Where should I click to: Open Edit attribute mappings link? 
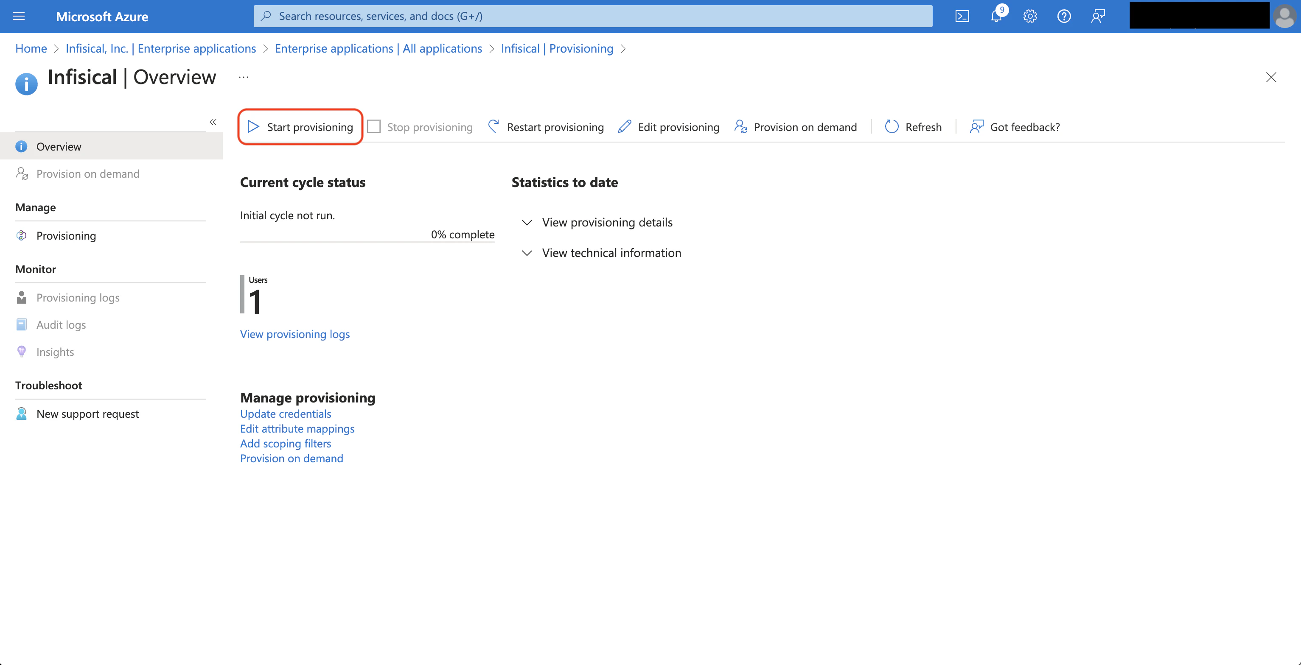(x=297, y=429)
